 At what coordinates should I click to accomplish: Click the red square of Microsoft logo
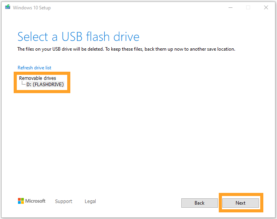pos(20,200)
